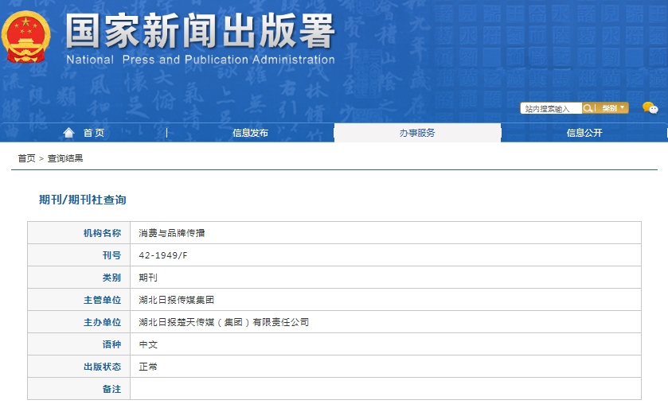This screenshot has width=668, height=404.
Task: Expand the 类别 search category dropdown
Action: [x=612, y=108]
